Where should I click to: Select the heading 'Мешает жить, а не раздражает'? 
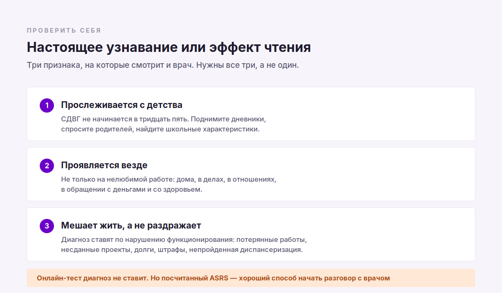coord(131,226)
